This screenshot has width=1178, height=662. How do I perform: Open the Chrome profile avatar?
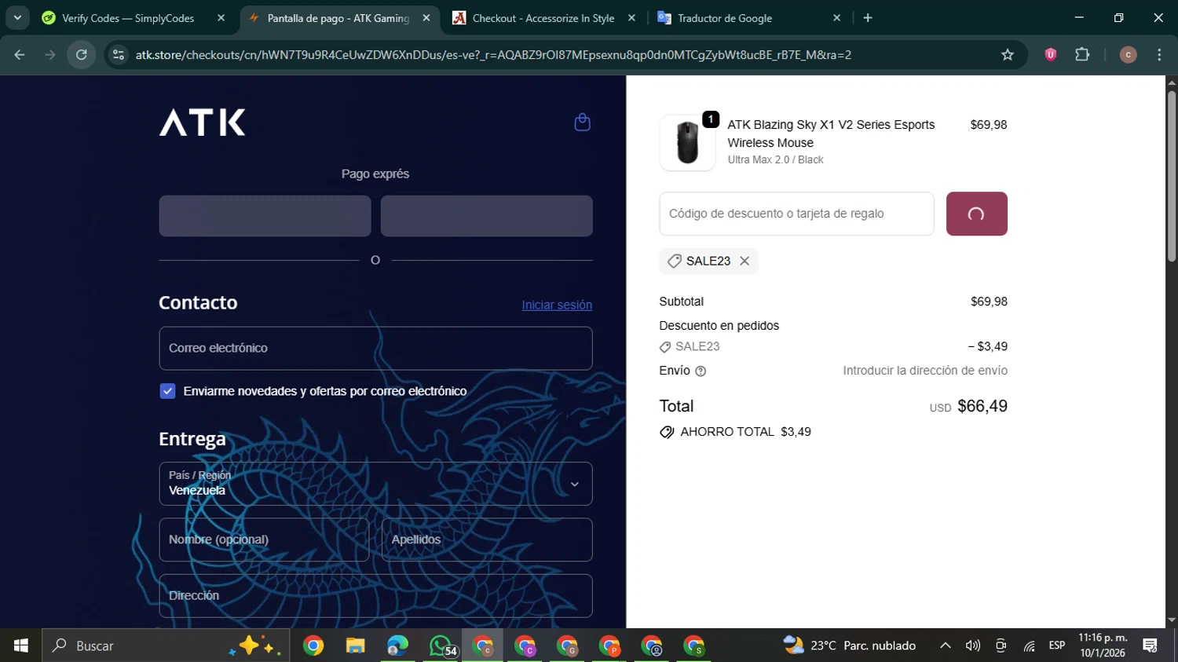tap(1128, 54)
